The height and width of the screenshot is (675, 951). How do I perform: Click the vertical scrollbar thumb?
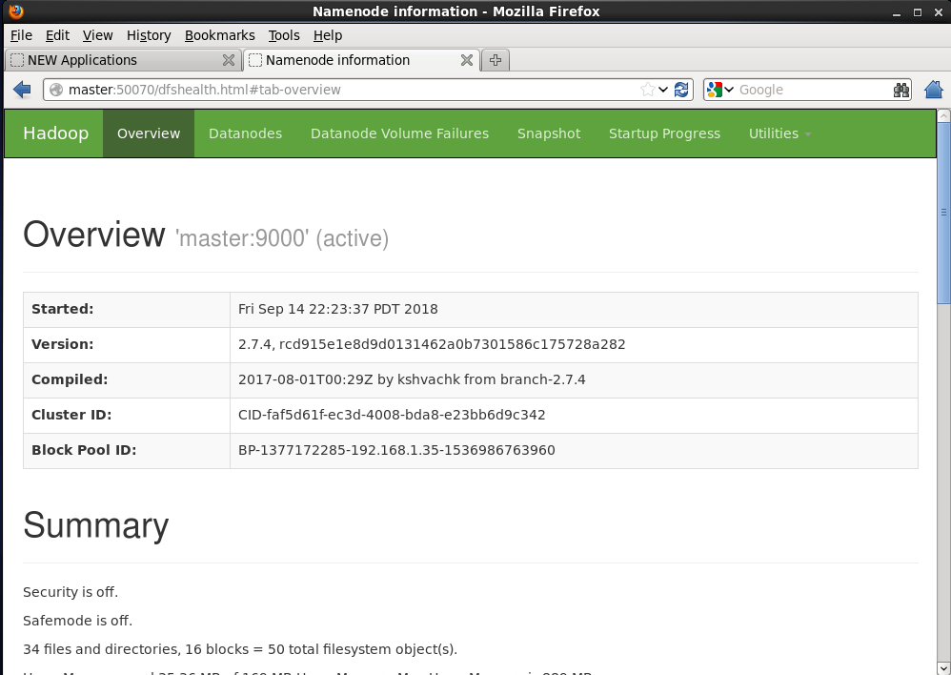click(x=943, y=213)
